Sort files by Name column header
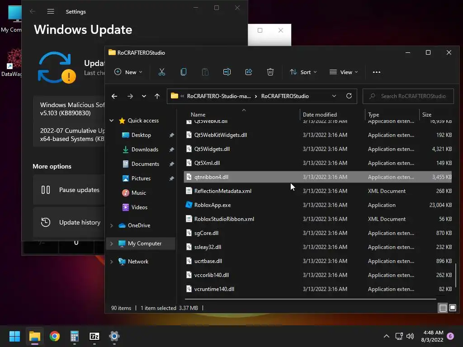 pos(241,114)
